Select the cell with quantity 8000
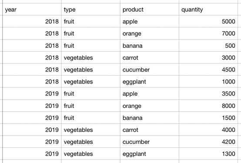The width and height of the screenshot is (241, 163). 208,106
